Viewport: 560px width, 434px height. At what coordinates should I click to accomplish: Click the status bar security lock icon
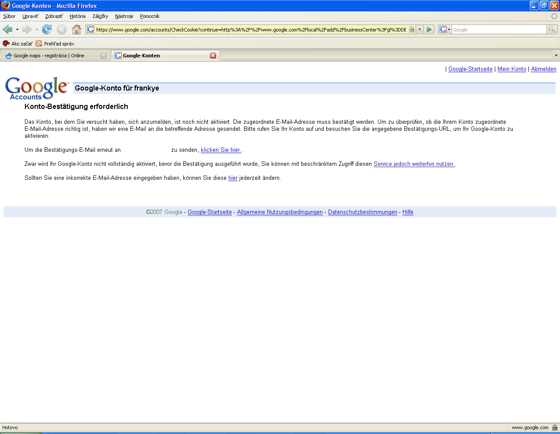pyautogui.click(x=555, y=427)
